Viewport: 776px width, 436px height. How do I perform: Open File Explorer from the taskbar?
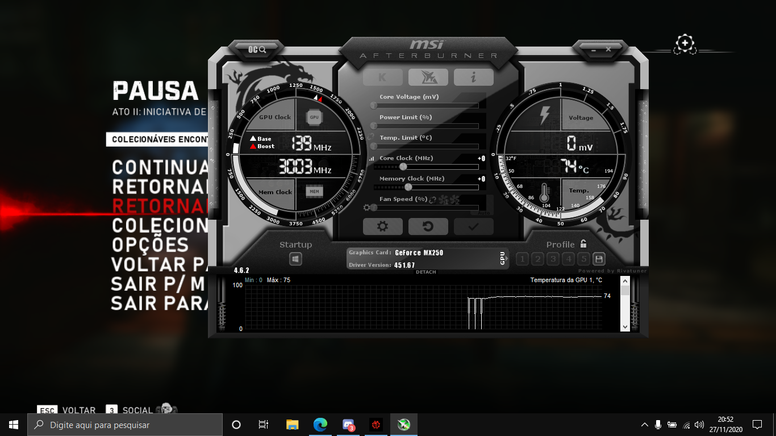pos(292,425)
